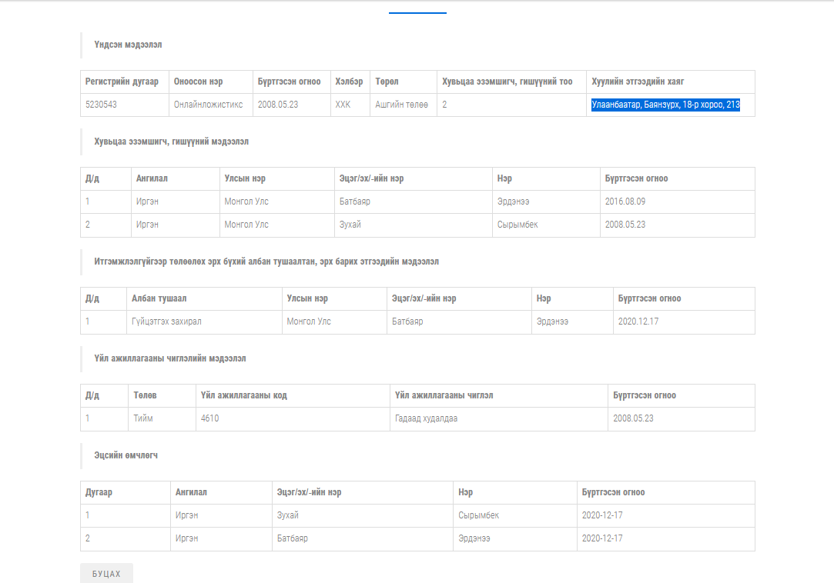The image size is (834, 583).
Task: Click the Ашгийн төлөө type cell
Action: [401, 105]
